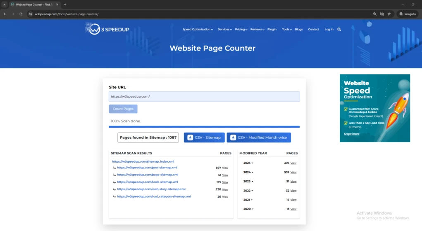Click the site information icon in address bar
The width and height of the screenshot is (422, 231).
pyautogui.click(x=31, y=14)
